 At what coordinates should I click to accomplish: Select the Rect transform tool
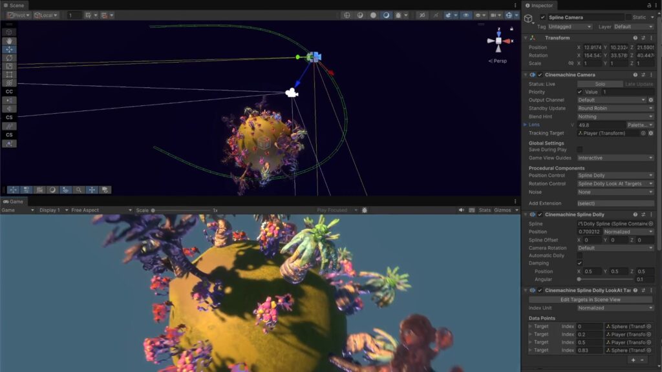click(10, 74)
